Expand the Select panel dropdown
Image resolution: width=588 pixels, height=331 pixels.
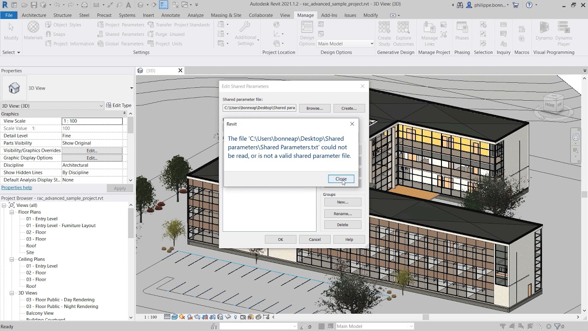tap(11, 52)
